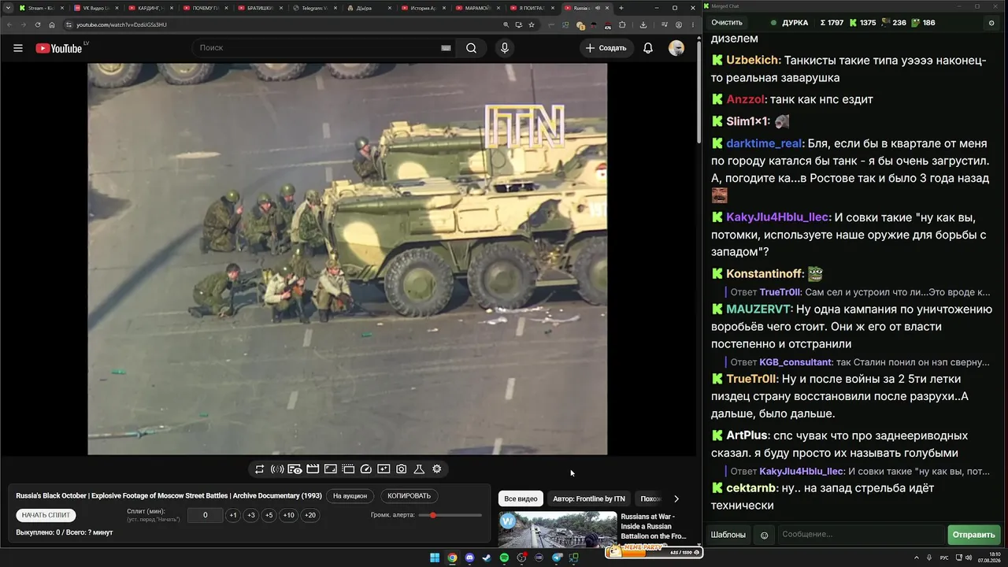1008x567 pixels.
Task: Open the Шаблоны templates menu
Action: (728, 535)
